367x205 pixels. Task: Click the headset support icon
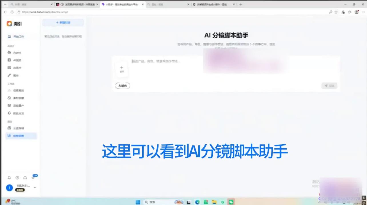coord(25,178)
